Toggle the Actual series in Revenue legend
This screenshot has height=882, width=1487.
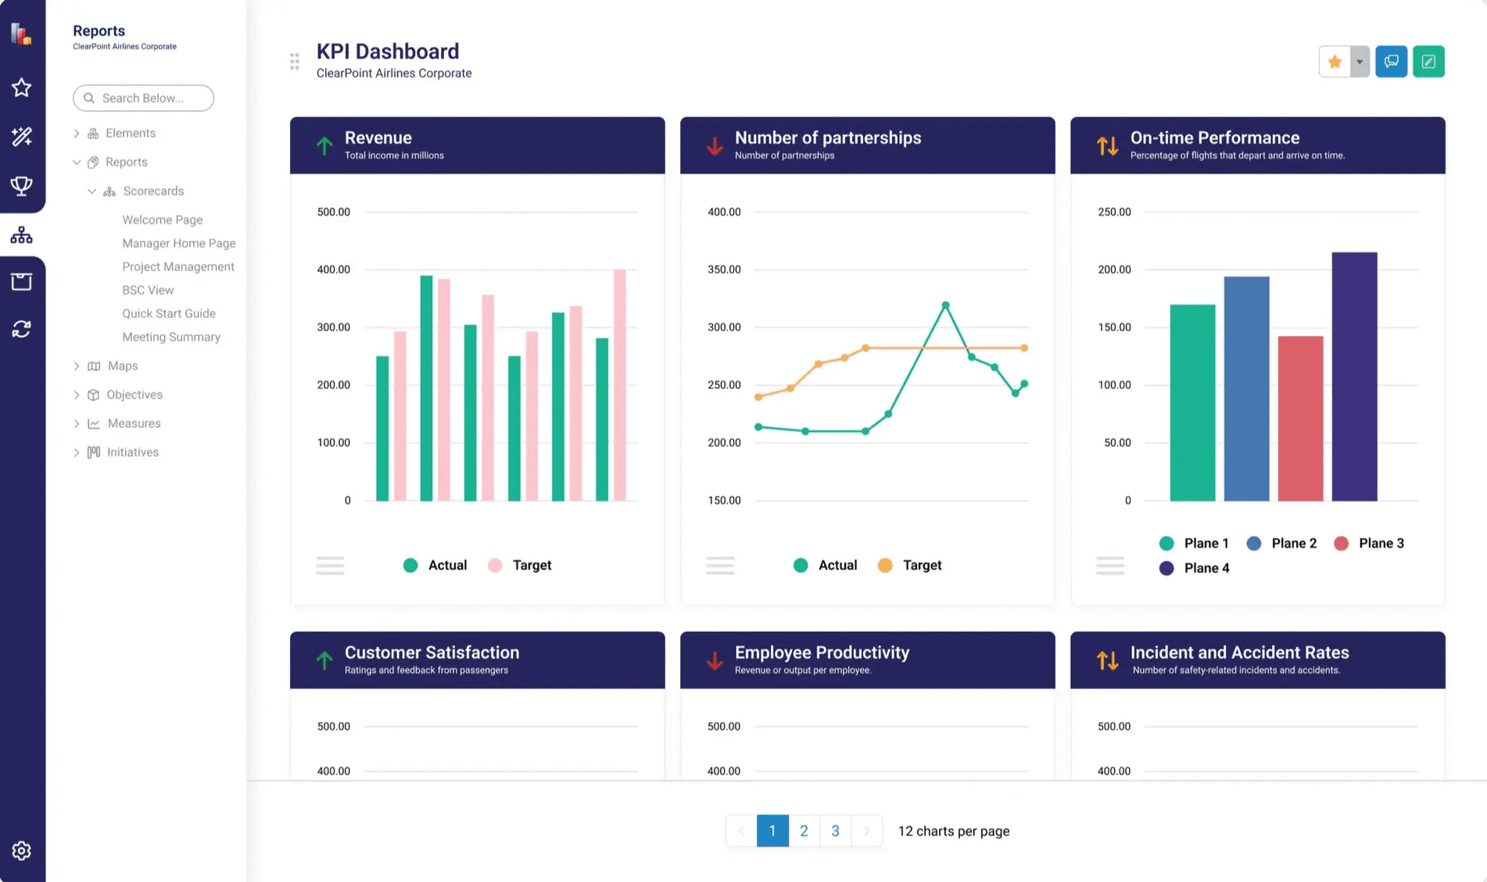click(x=435, y=565)
